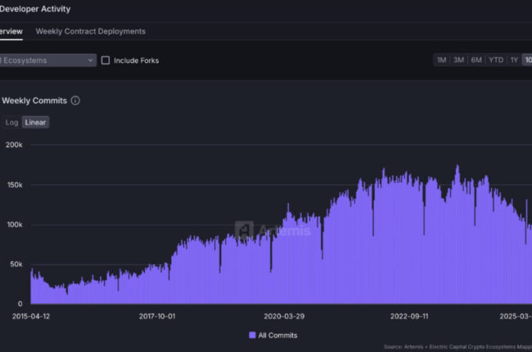Select the Linear scale option

(35, 122)
